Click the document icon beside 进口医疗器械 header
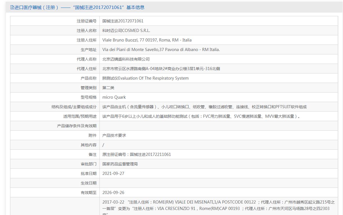This screenshot has height=215, width=343. (x=12, y=7)
